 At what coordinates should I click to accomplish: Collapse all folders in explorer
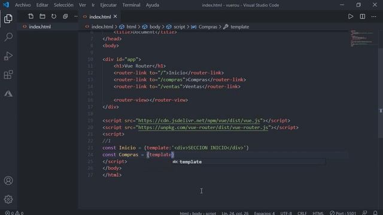coord(65,16)
